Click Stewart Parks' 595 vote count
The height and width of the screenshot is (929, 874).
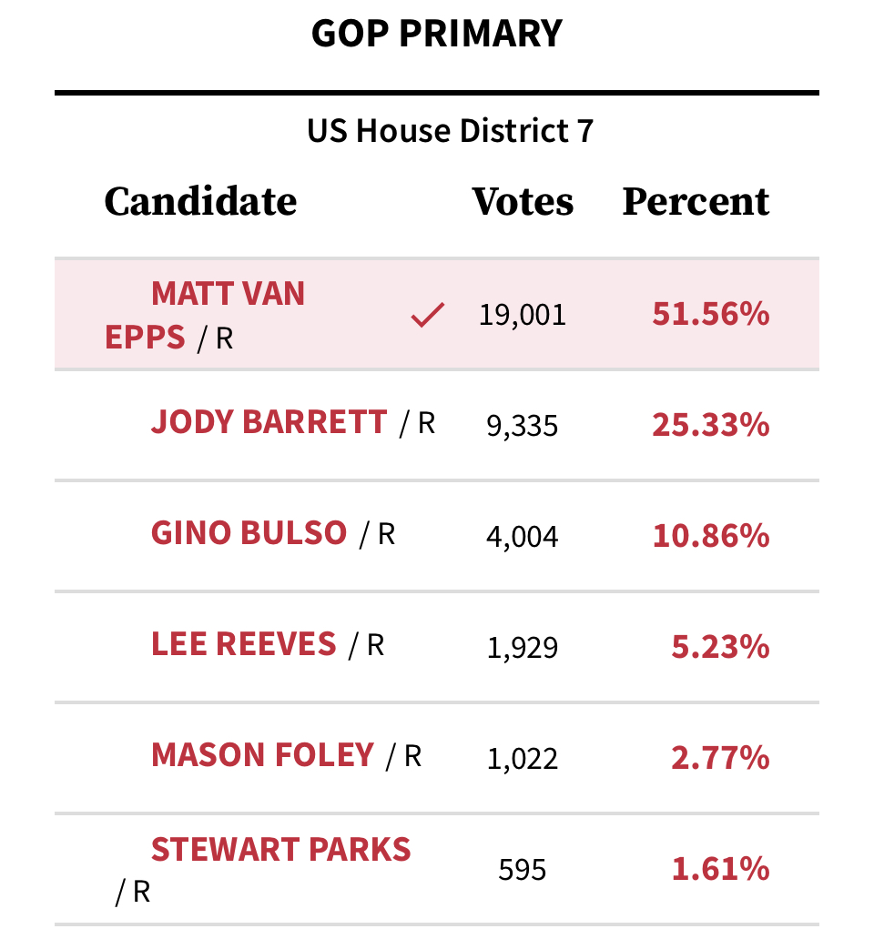coord(523,870)
